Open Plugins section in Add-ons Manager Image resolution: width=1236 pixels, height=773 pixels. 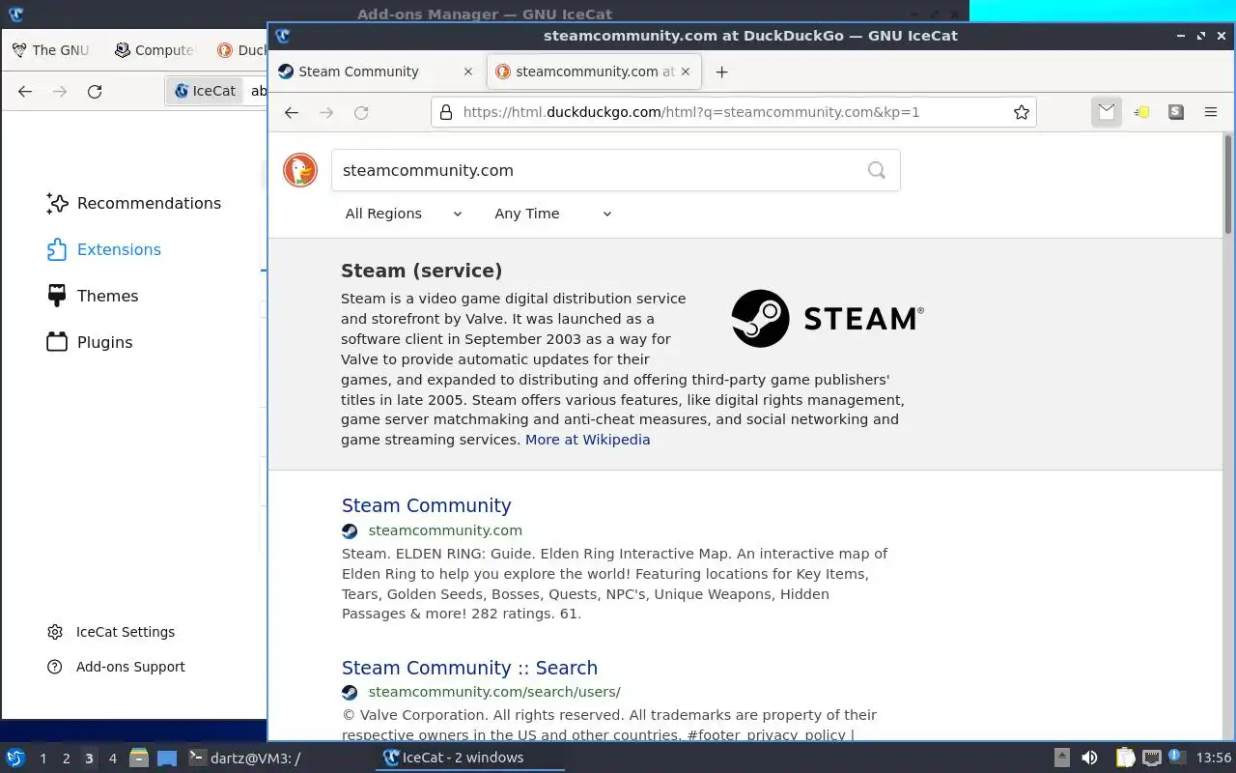[x=90, y=342]
